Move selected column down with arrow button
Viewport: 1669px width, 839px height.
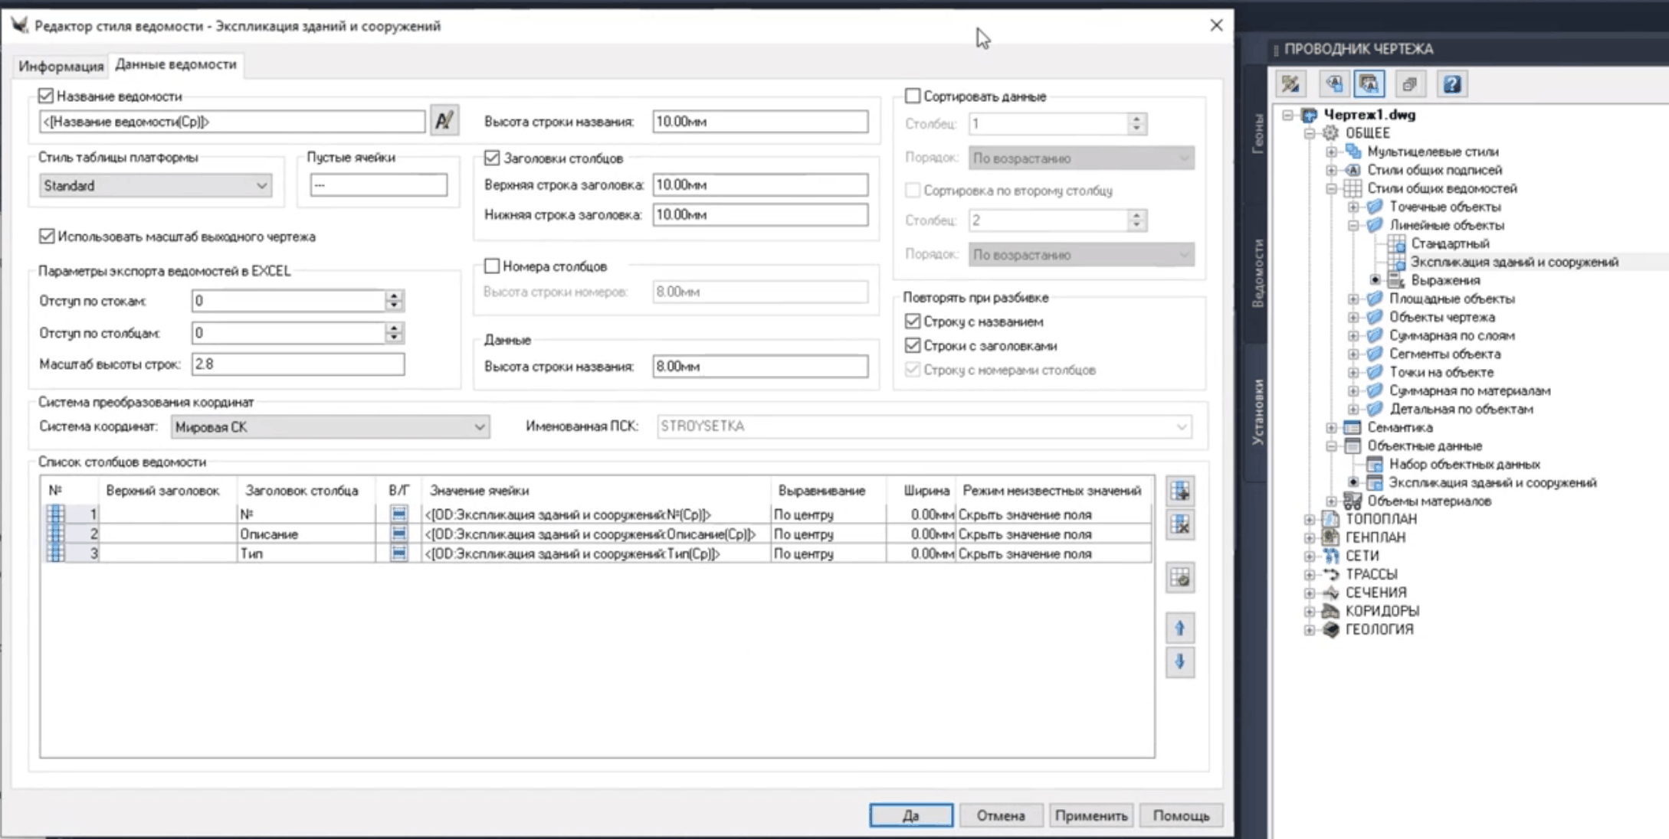point(1180,661)
